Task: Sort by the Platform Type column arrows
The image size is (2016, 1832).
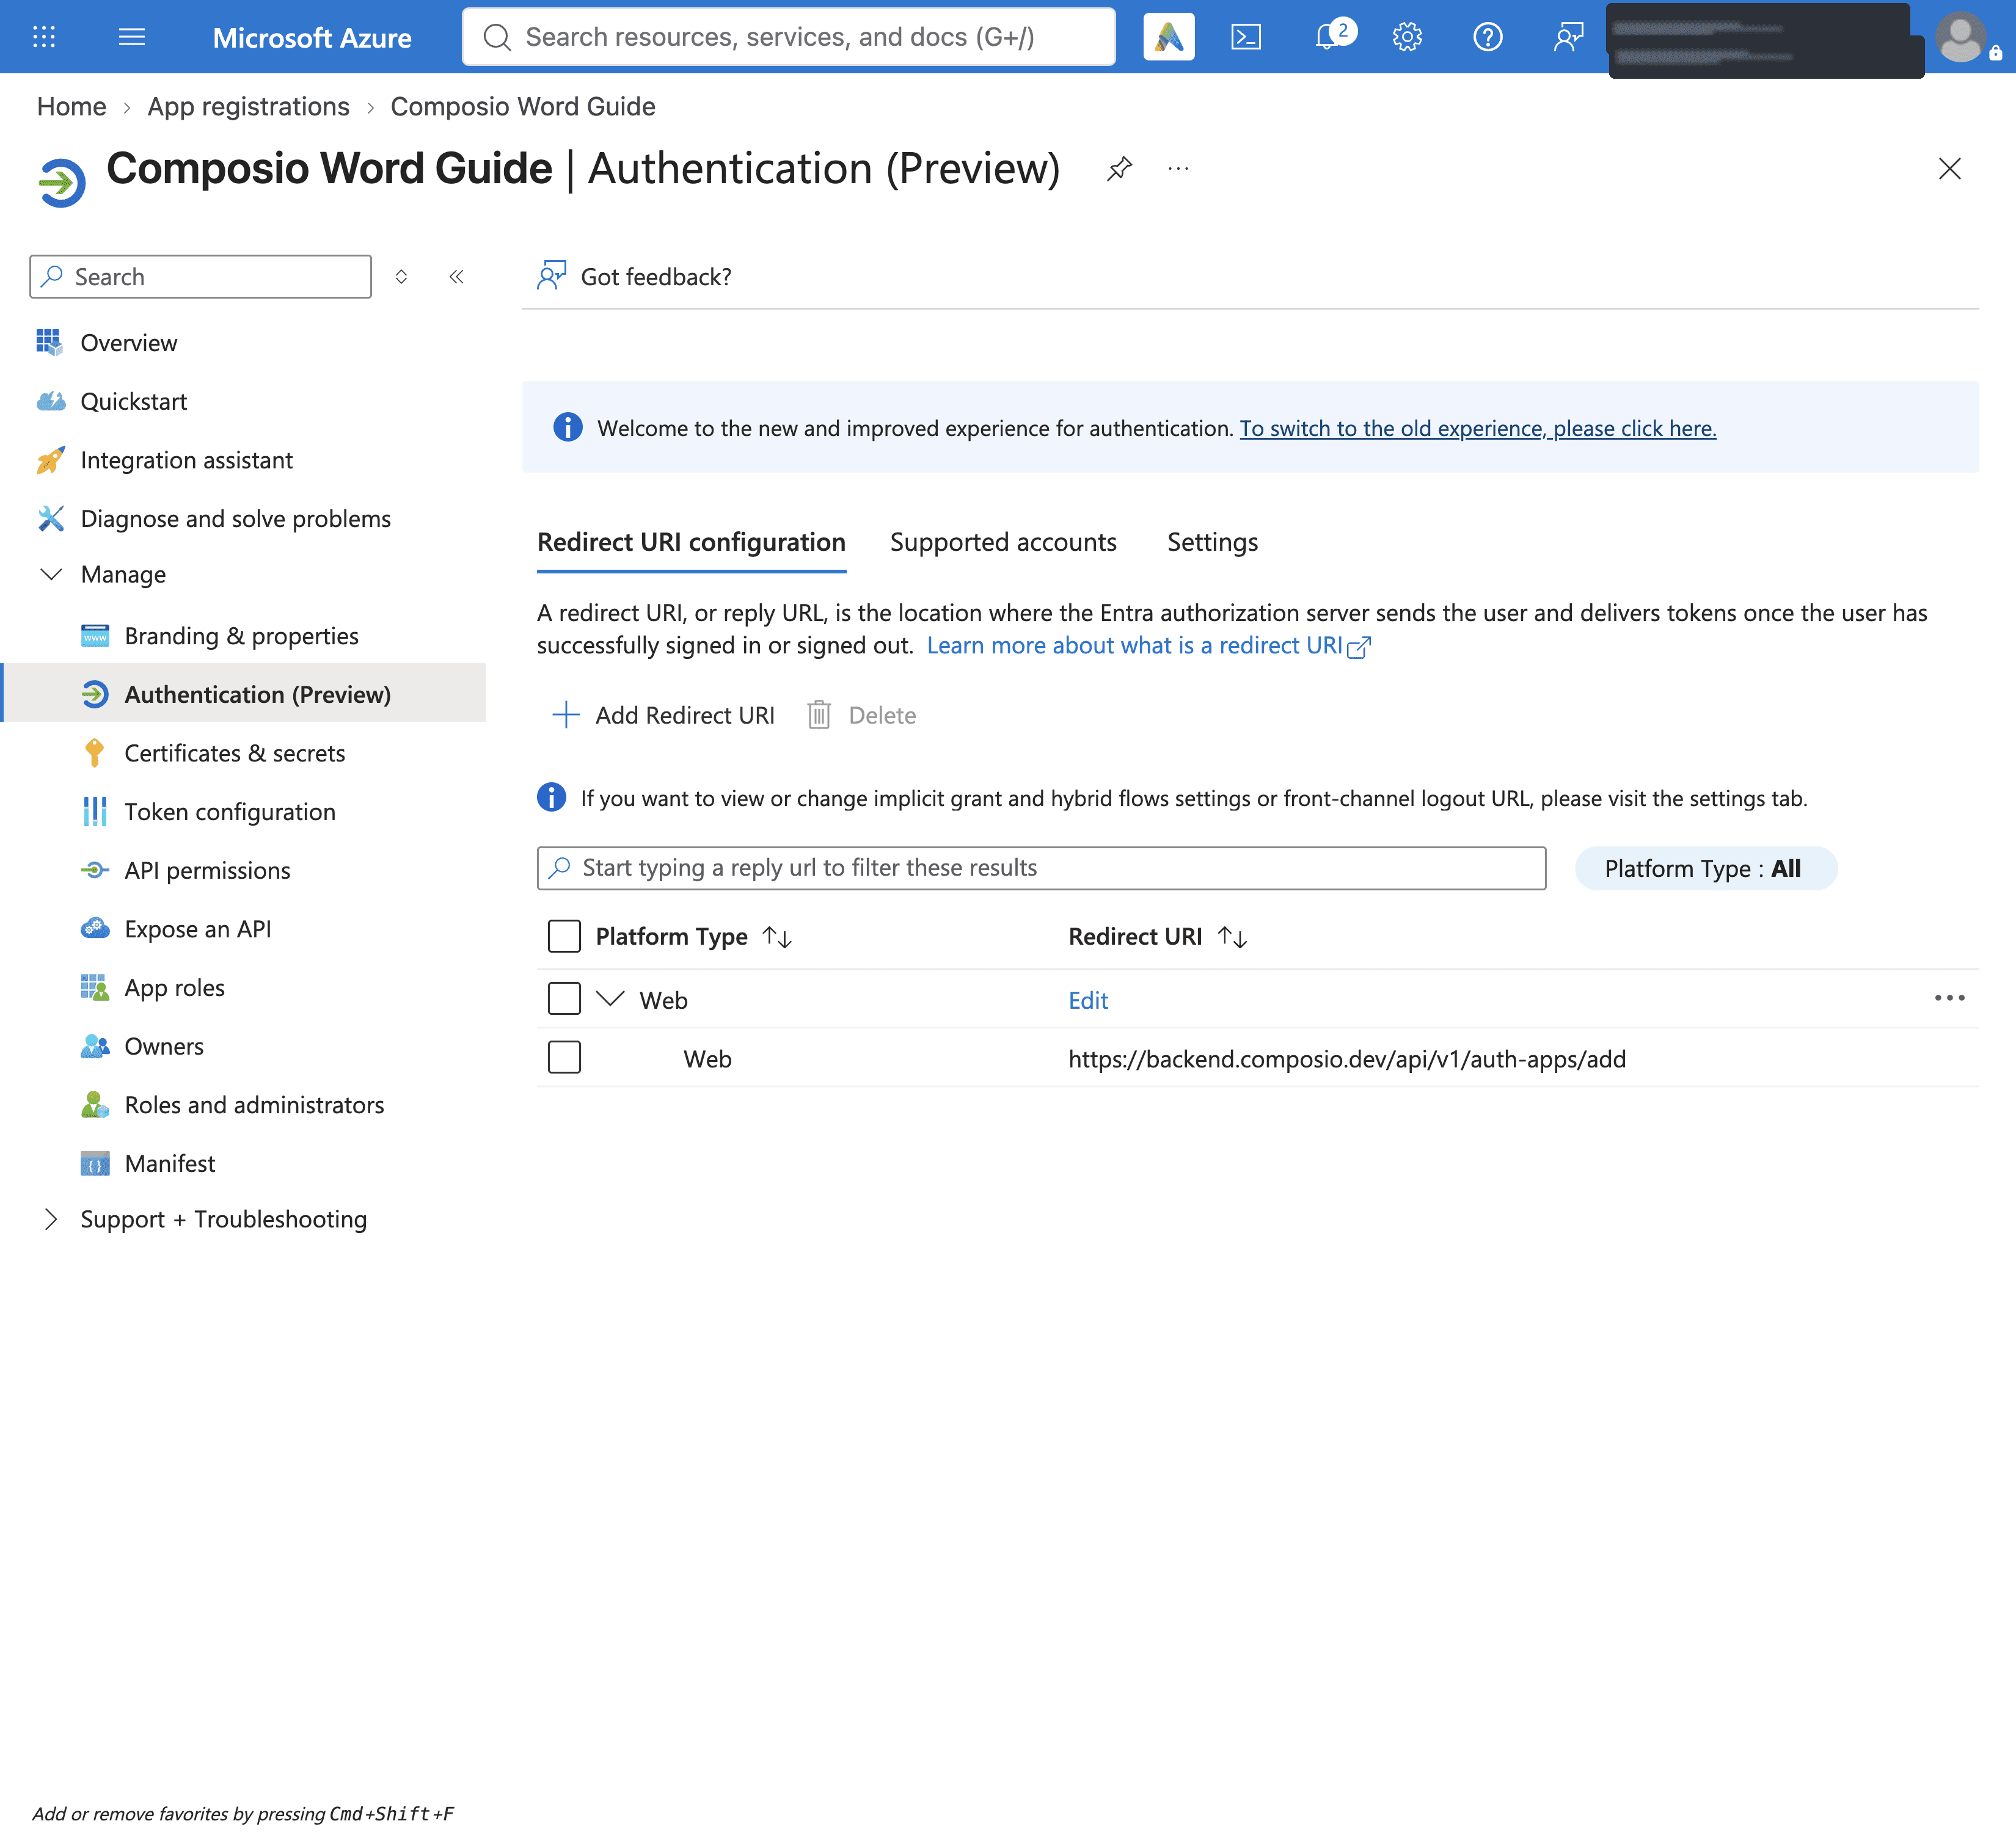Action: (x=777, y=937)
